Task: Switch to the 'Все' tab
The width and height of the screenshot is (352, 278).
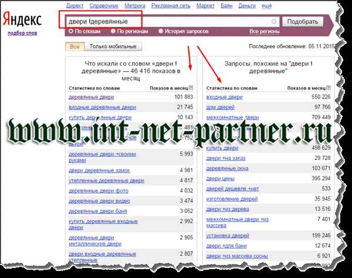Action: pos(75,46)
